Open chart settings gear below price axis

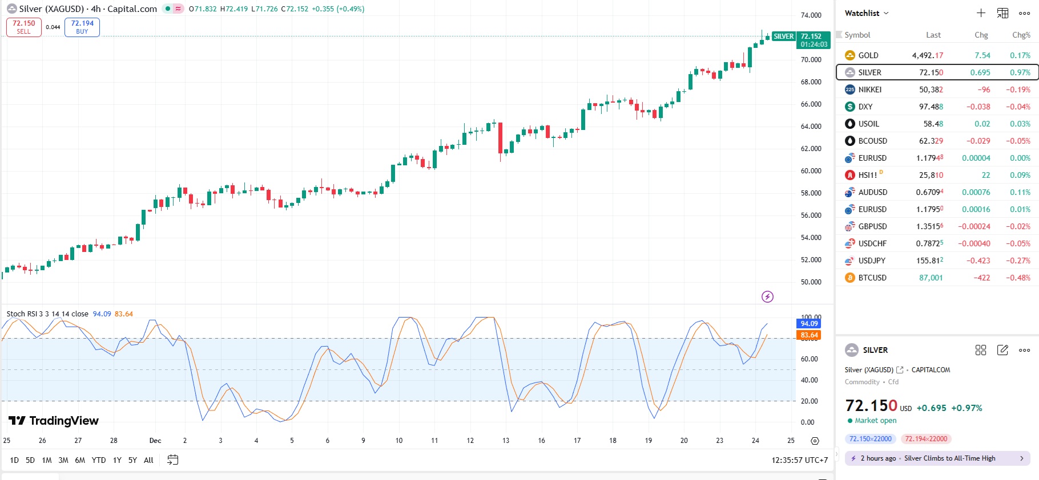[x=815, y=441]
